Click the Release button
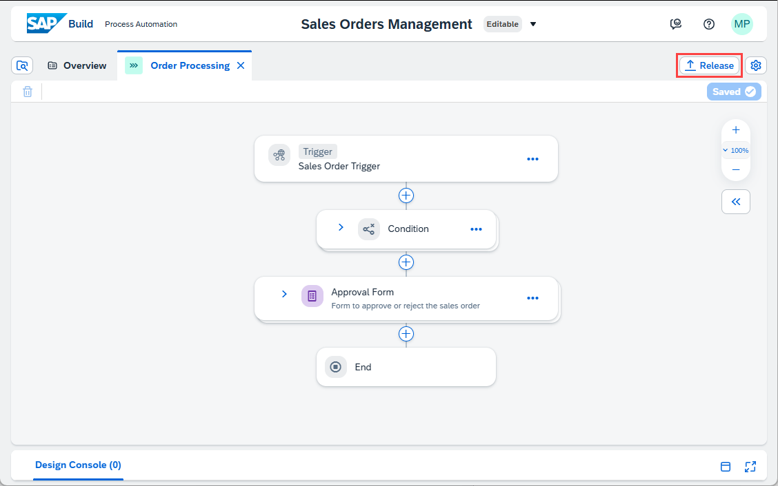This screenshot has height=486, width=778. pos(709,65)
